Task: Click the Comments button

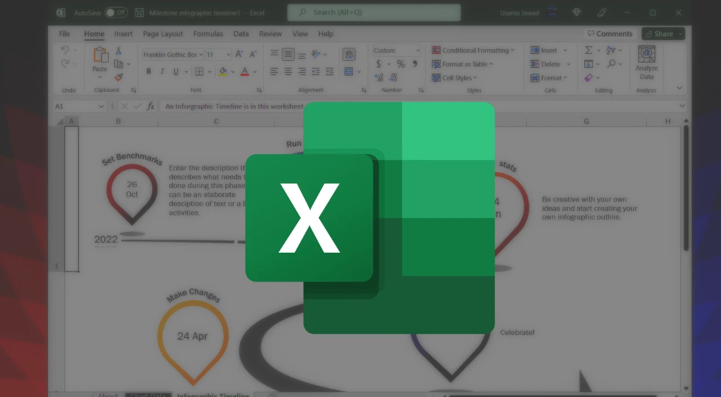Action: click(609, 34)
